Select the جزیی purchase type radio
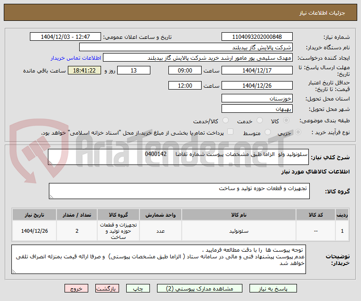361x301 pixels. [x=298, y=132]
